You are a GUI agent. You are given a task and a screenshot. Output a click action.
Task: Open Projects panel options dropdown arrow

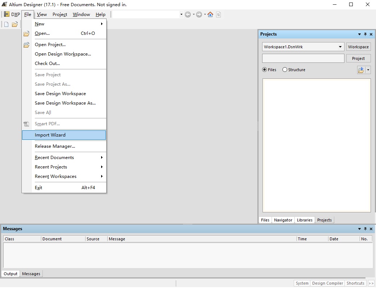click(x=359, y=34)
